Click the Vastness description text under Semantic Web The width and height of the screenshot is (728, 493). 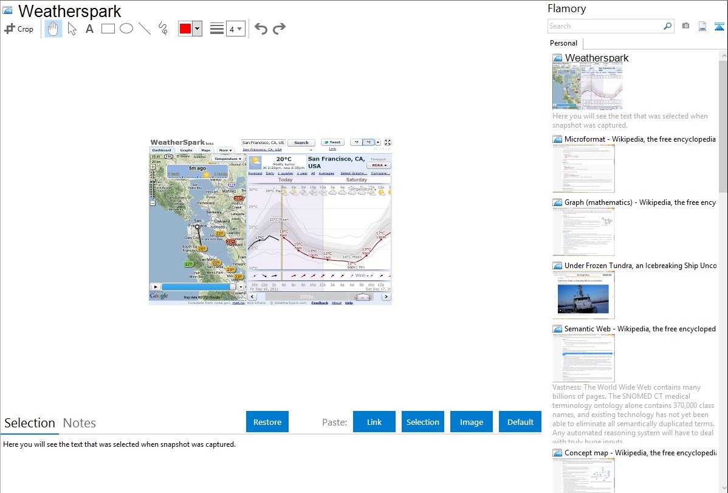634,414
